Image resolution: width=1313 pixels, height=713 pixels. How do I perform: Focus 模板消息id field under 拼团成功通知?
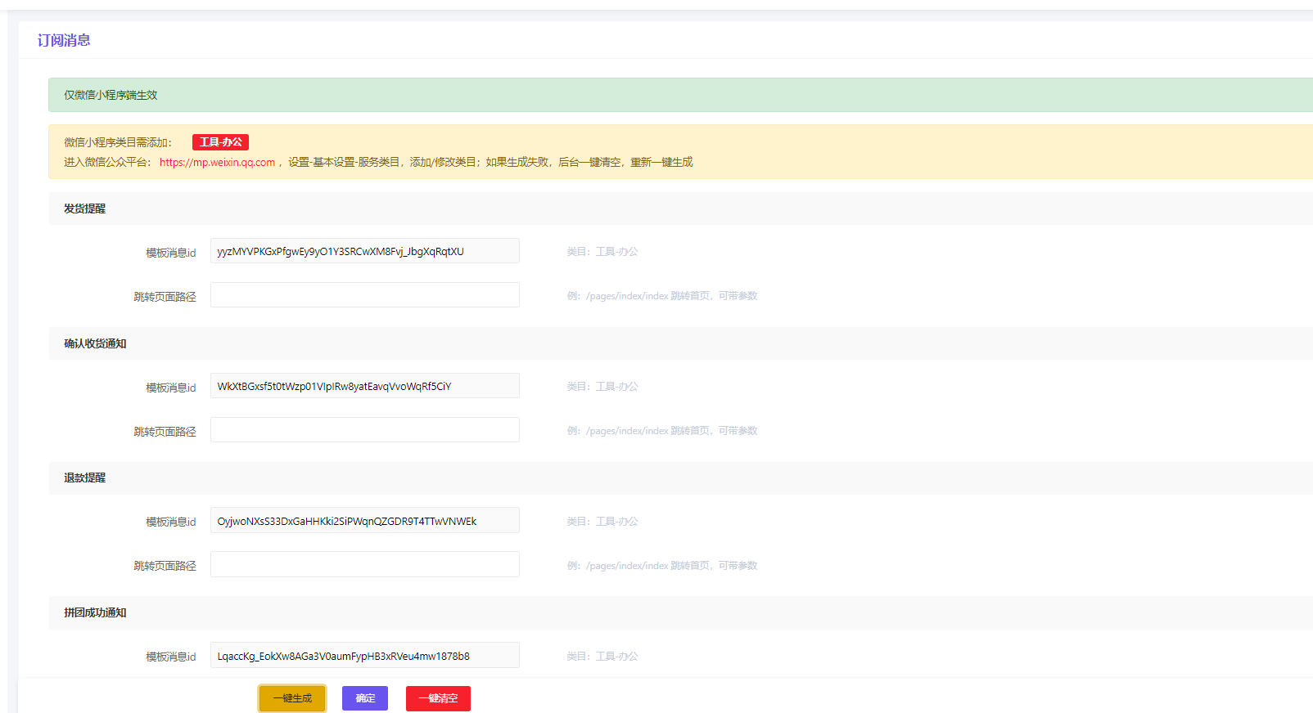365,656
